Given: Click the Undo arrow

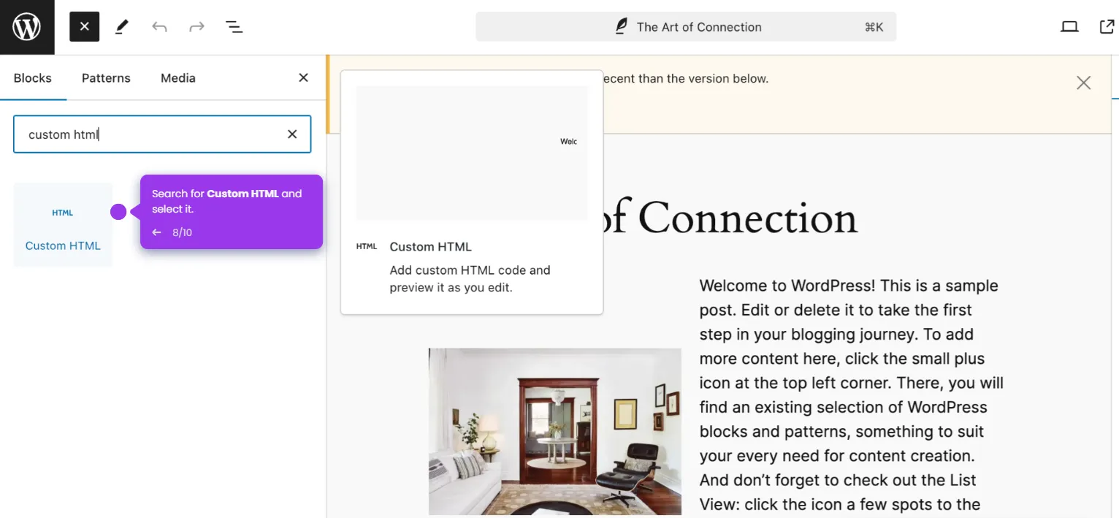Looking at the screenshot, I should tap(159, 27).
